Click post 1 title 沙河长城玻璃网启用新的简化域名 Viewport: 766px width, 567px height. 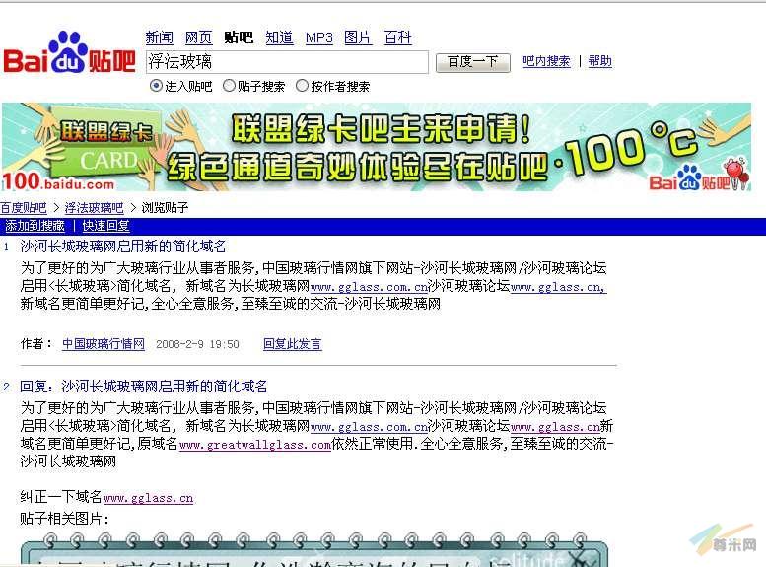[x=123, y=247]
